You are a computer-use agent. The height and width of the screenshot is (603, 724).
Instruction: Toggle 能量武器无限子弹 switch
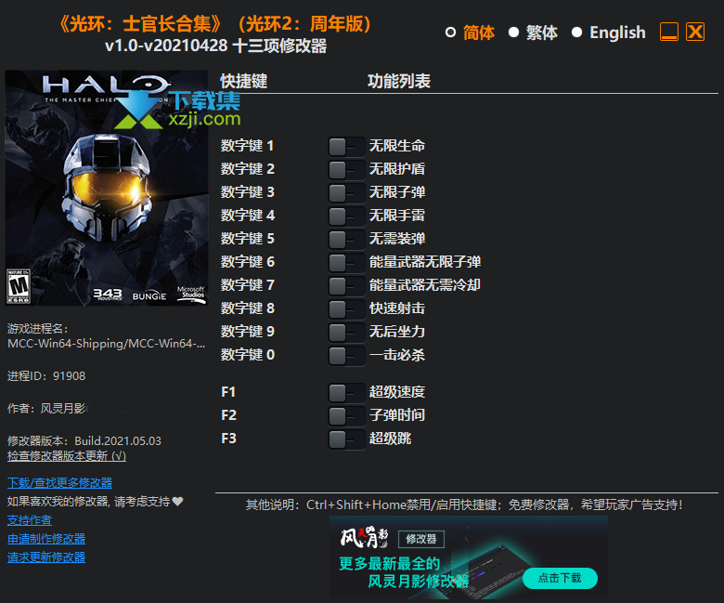[x=346, y=263]
